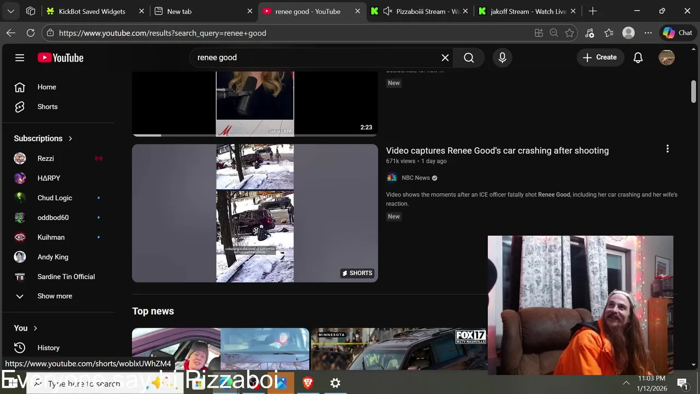Show hidden system tray icons
The width and height of the screenshot is (700, 394).
pos(626,383)
